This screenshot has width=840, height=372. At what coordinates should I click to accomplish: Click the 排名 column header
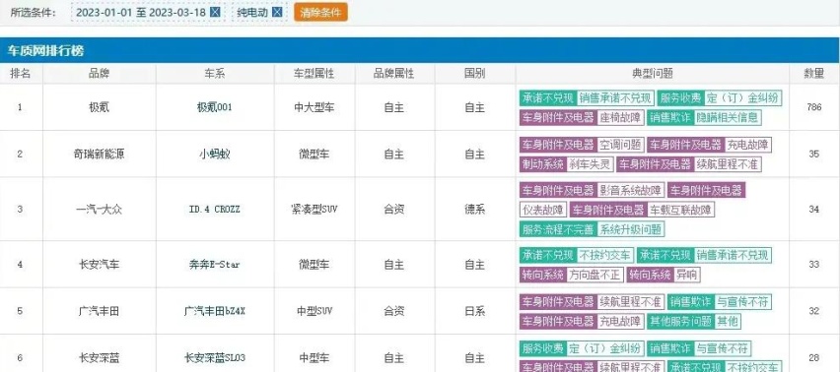(x=21, y=74)
